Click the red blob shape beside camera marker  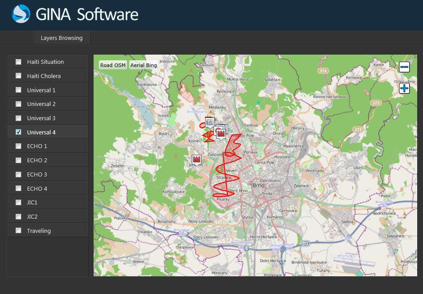202,125
